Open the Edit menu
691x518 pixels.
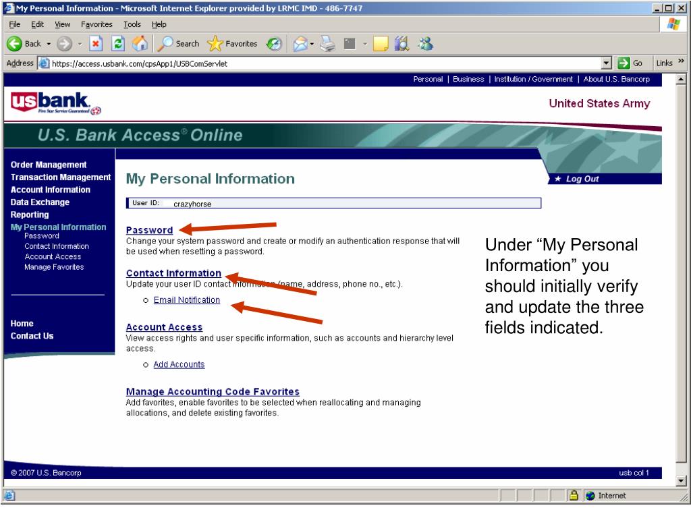click(37, 24)
